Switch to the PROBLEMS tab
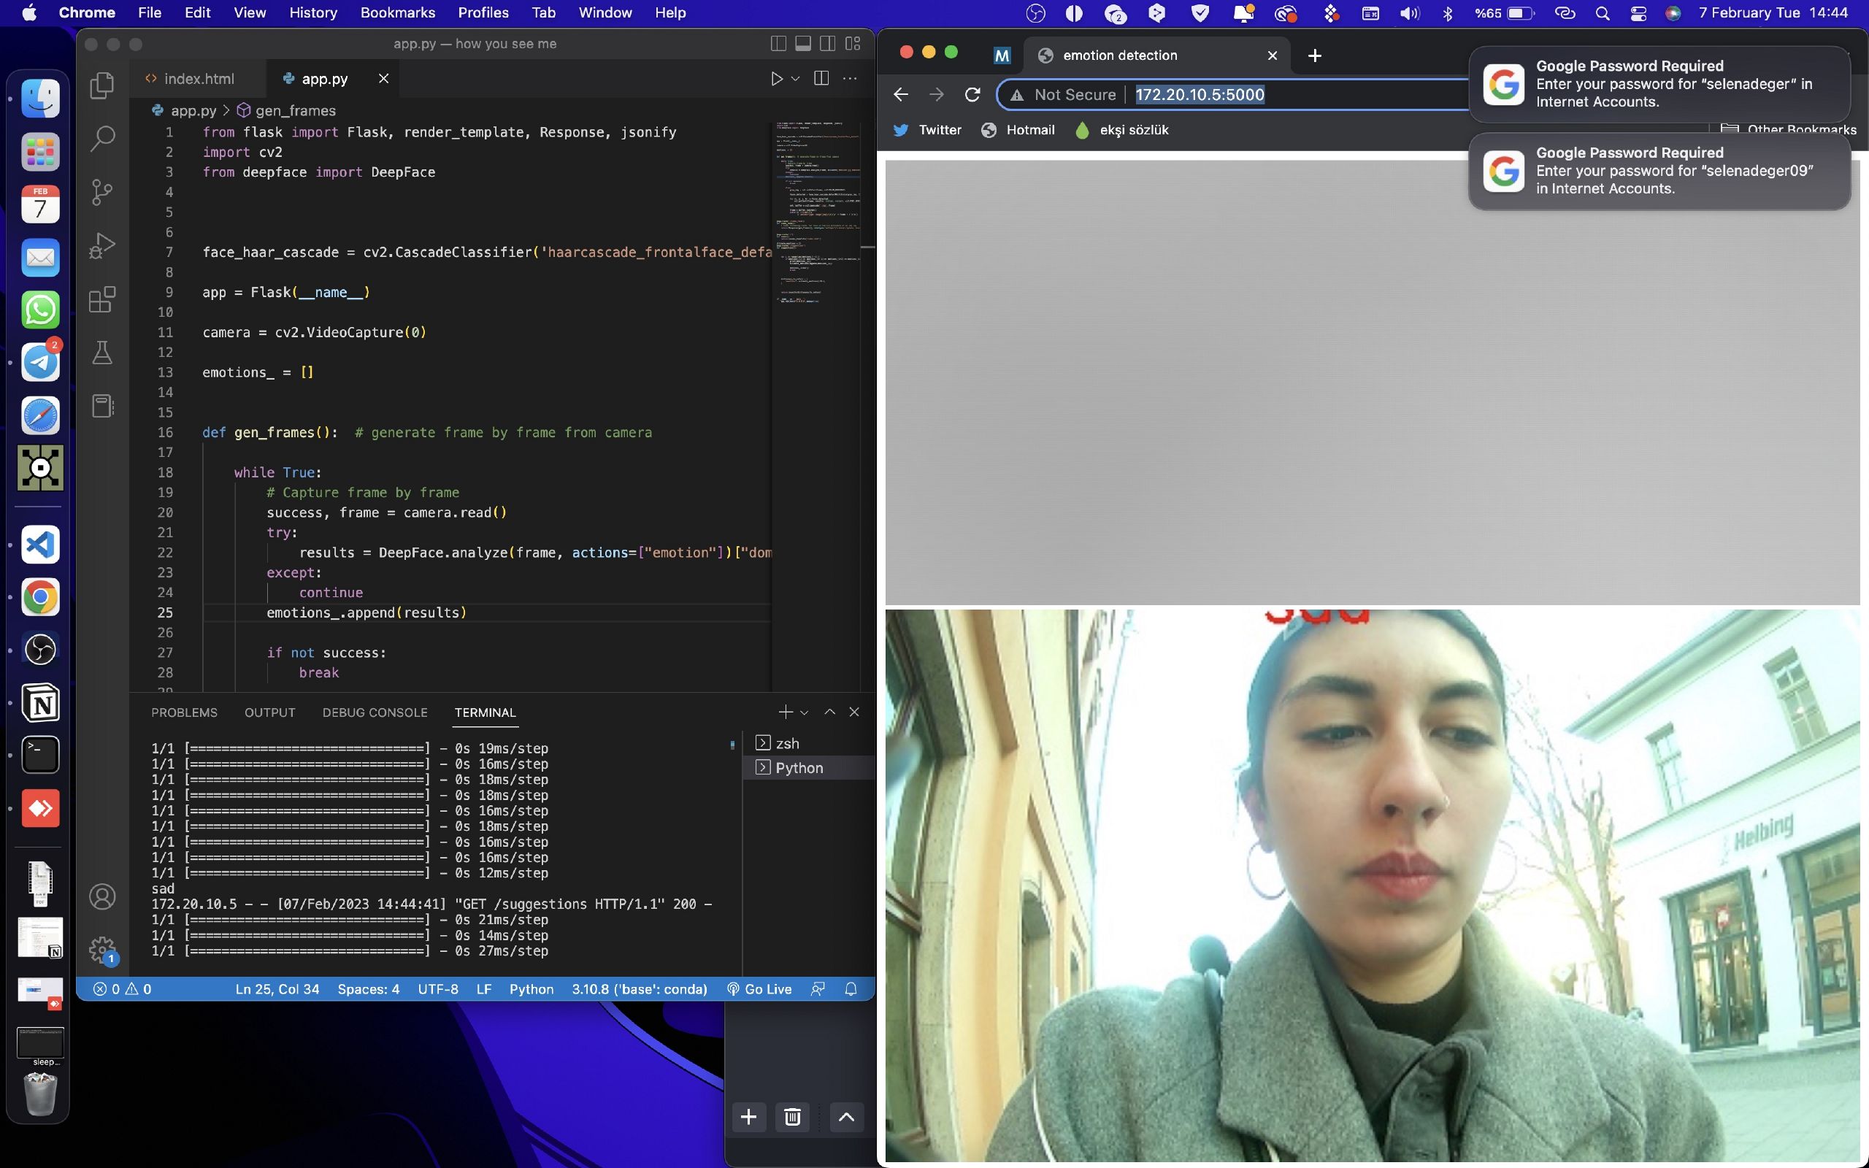Viewport: 1869px width, 1168px height. pos(184,712)
